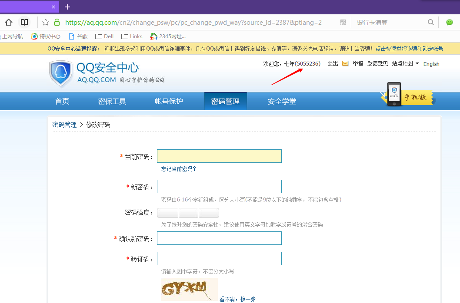Focus the 确认新密码 input field
The image size is (460, 303).
[219, 238]
